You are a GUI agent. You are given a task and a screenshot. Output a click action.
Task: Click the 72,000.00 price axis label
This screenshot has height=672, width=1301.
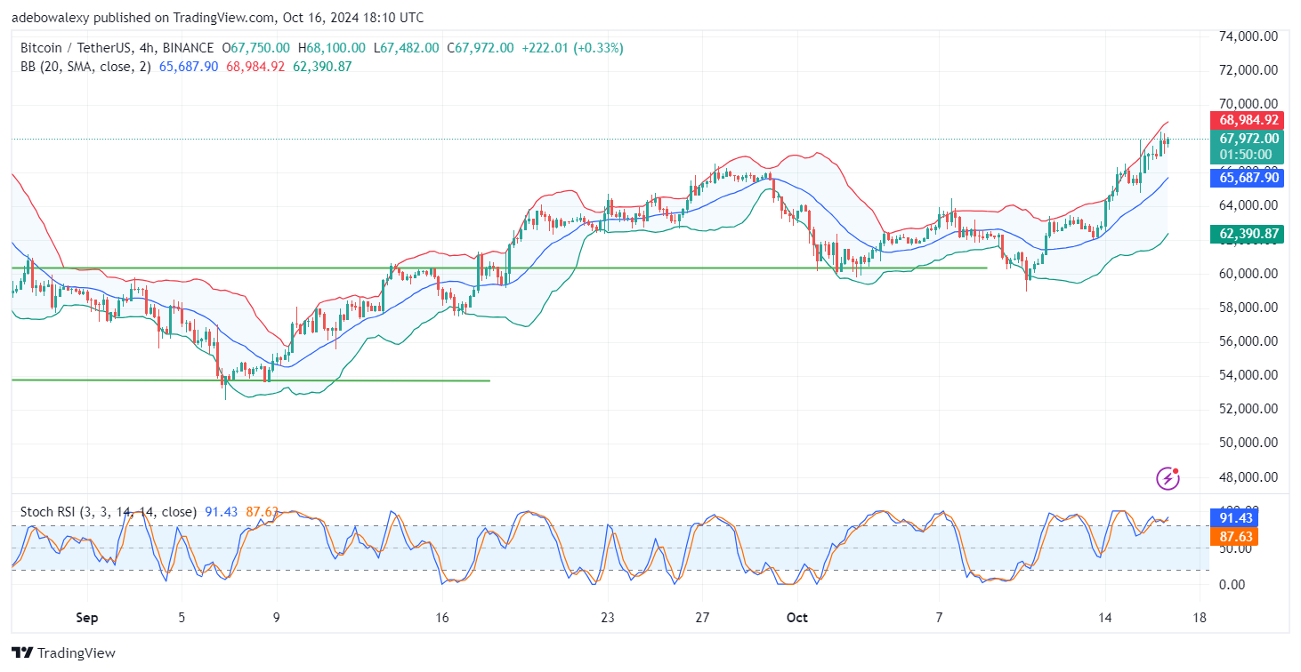1248,70
